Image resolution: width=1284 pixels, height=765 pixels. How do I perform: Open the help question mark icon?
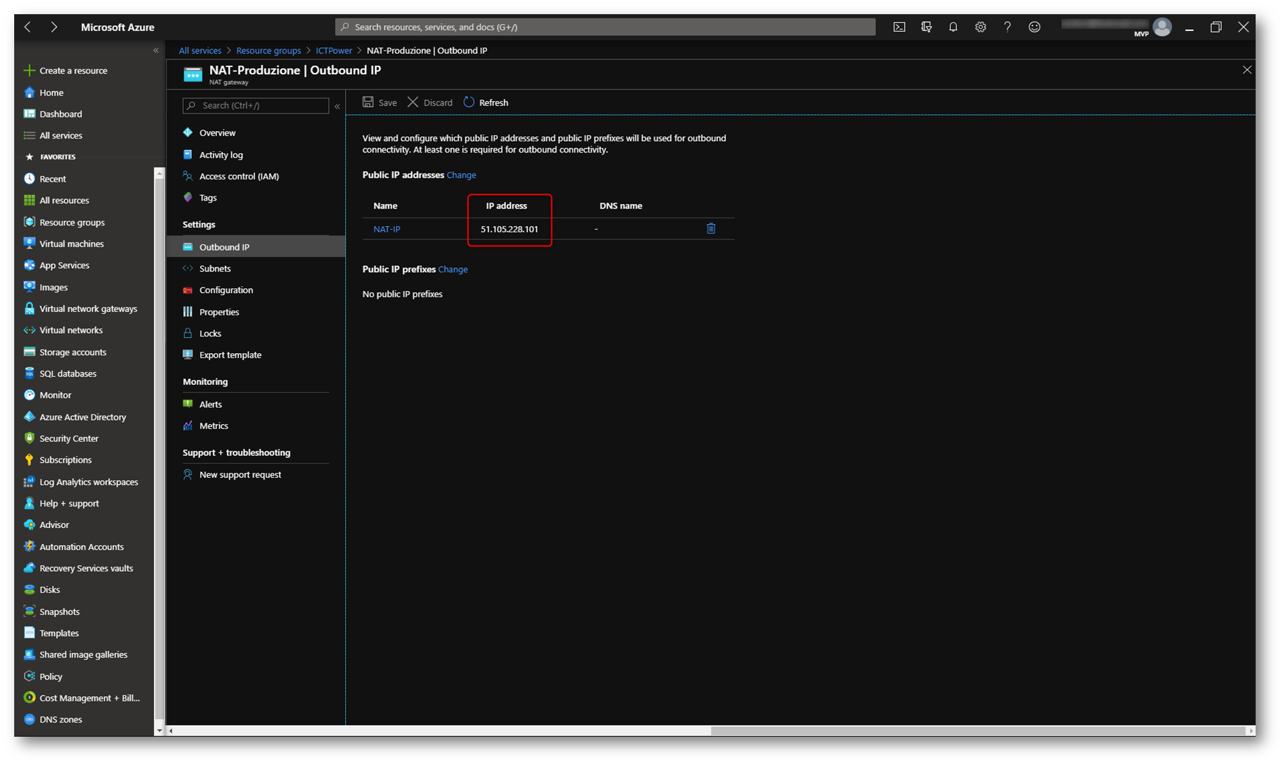[x=1007, y=27]
